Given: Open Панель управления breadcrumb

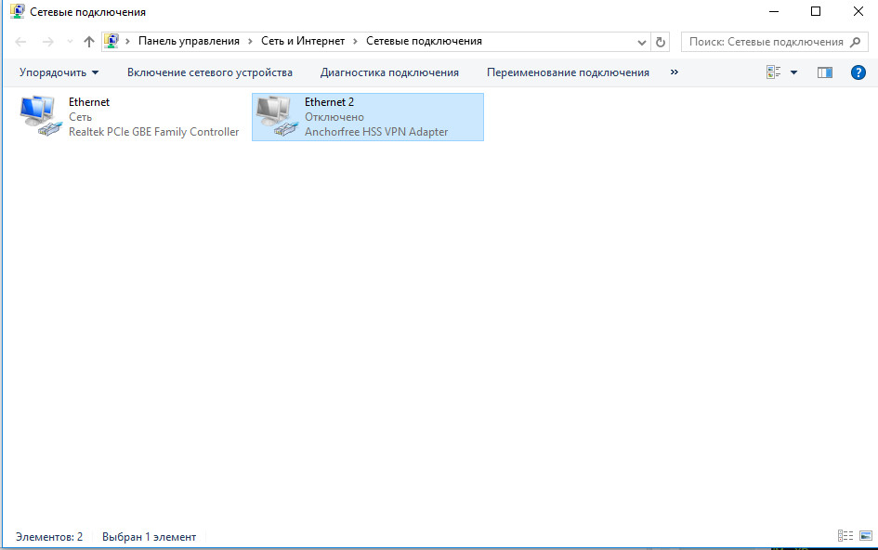Looking at the screenshot, I should coord(189,41).
